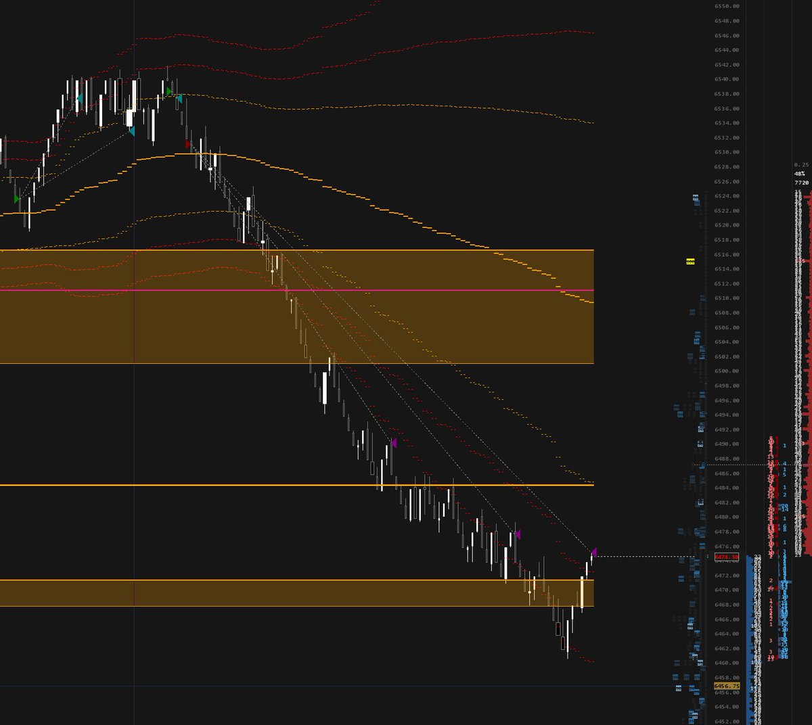This screenshot has height=725, width=812.
Task: Click the 6500.00 price axis label
Action: 726,371
